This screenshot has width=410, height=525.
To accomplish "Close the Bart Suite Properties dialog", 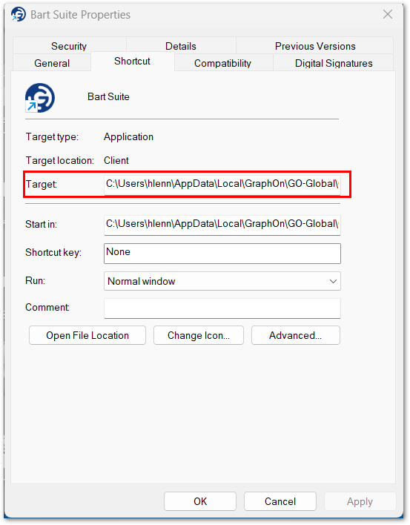I will point(388,14).
